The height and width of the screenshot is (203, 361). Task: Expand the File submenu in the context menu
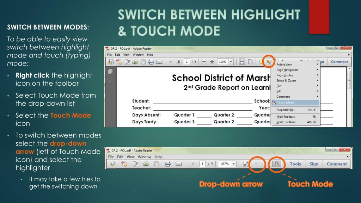pyautogui.click(x=295, y=86)
